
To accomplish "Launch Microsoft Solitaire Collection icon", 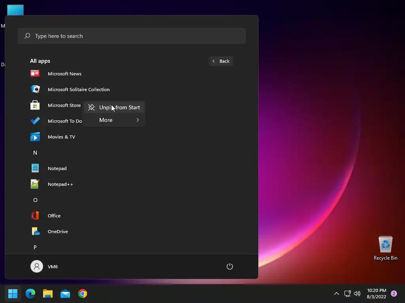I will point(35,90).
